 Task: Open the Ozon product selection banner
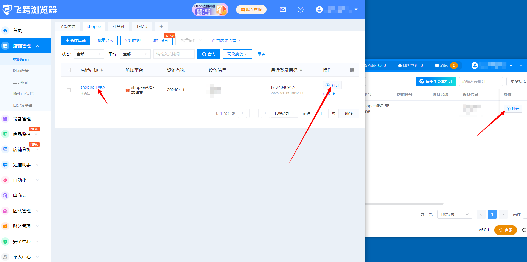(x=210, y=10)
